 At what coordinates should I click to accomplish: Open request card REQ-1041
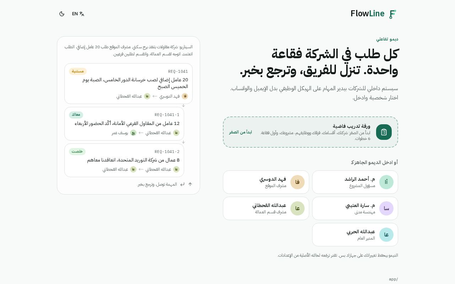pyautogui.click(x=128, y=83)
